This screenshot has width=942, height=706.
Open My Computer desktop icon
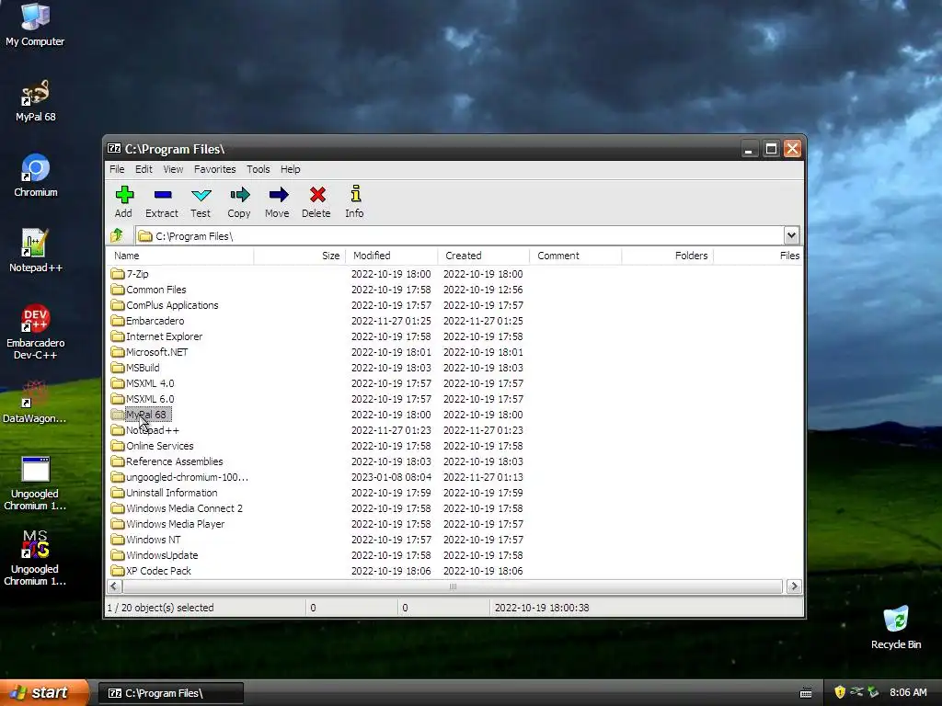point(35,24)
